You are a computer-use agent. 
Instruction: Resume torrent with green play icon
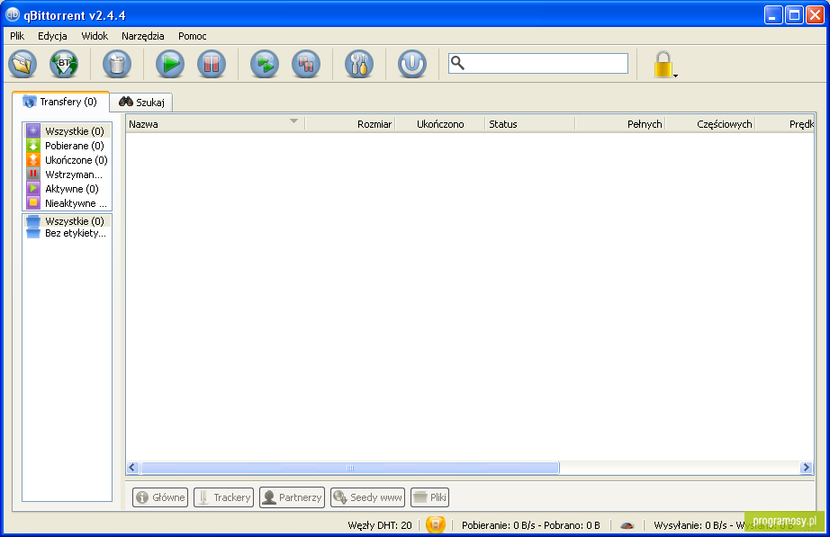170,64
